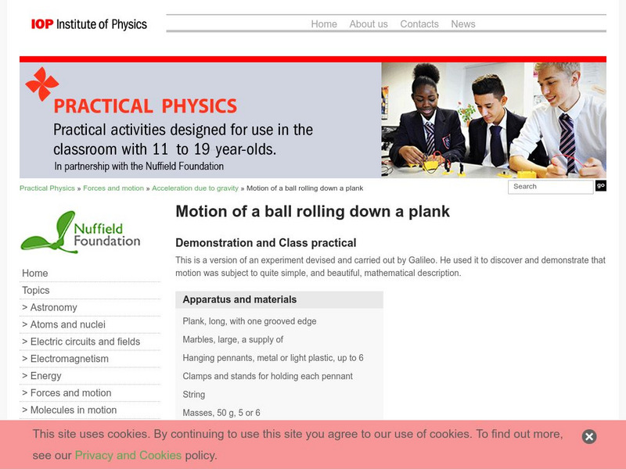Image resolution: width=626 pixels, height=469 pixels.
Task: Open About us in top navigation
Action: [369, 24]
